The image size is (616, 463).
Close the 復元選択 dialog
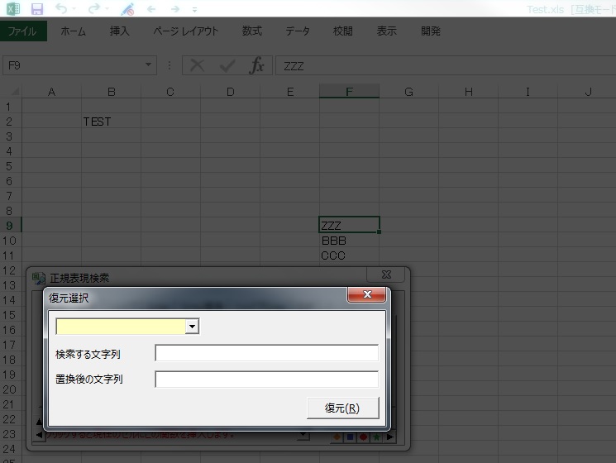366,295
